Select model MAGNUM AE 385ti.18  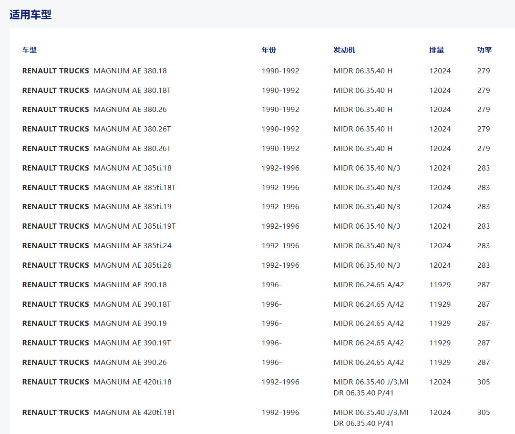coord(133,168)
